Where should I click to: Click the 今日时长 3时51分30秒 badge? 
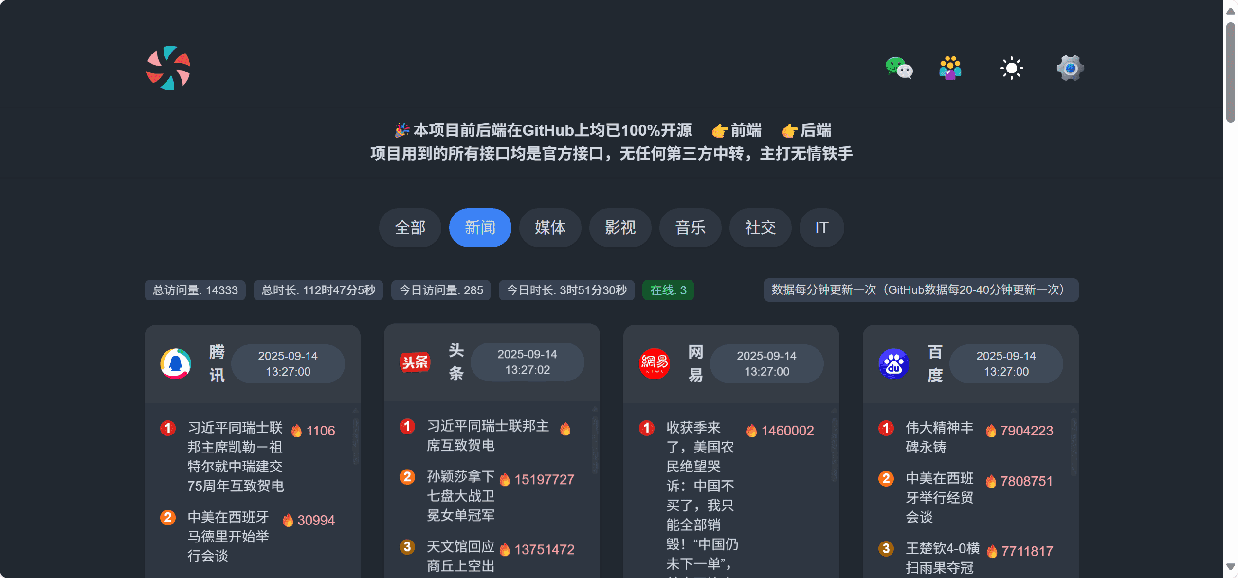click(567, 290)
